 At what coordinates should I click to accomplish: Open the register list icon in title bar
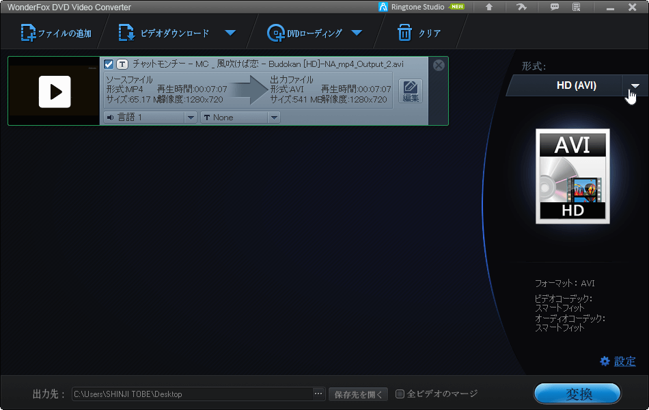tap(576, 7)
